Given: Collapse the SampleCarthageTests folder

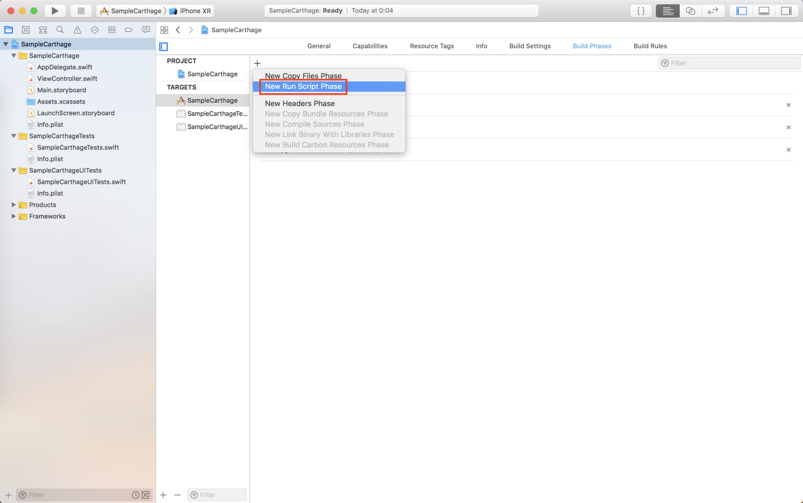Looking at the screenshot, I should point(14,136).
